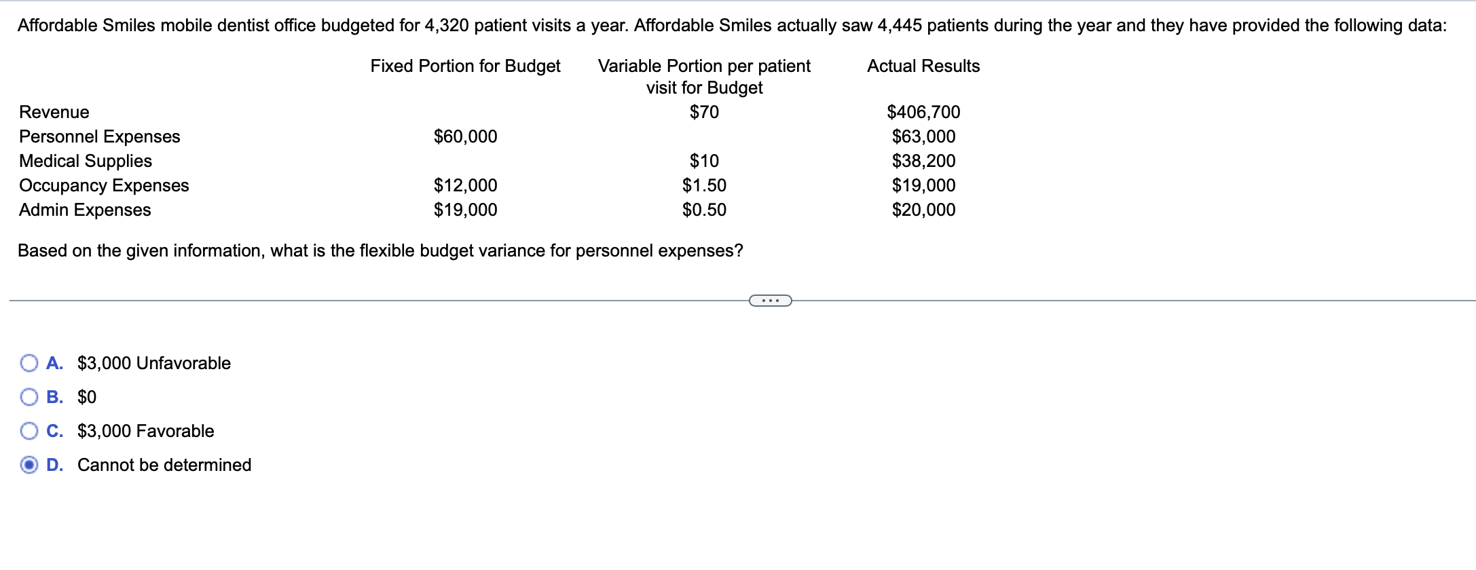Select answer option A, $3,000 Unfavorable
Viewport: 1476px width, 570px height.
(29, 363)
